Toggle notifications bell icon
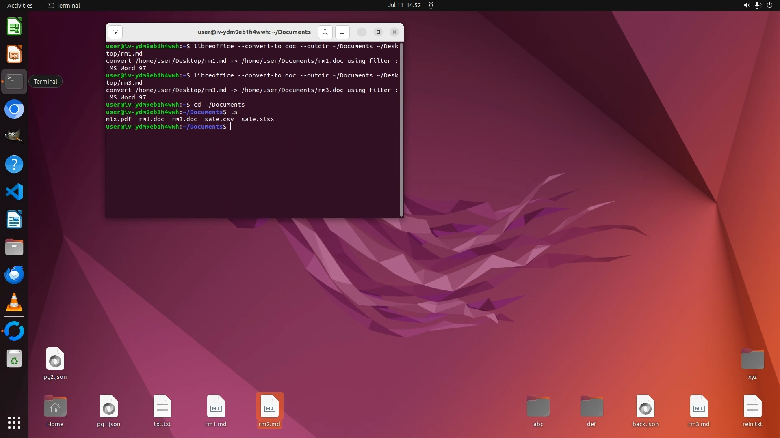Image resolution: width=780 pixels, height=438 pixels. [431, 5]
